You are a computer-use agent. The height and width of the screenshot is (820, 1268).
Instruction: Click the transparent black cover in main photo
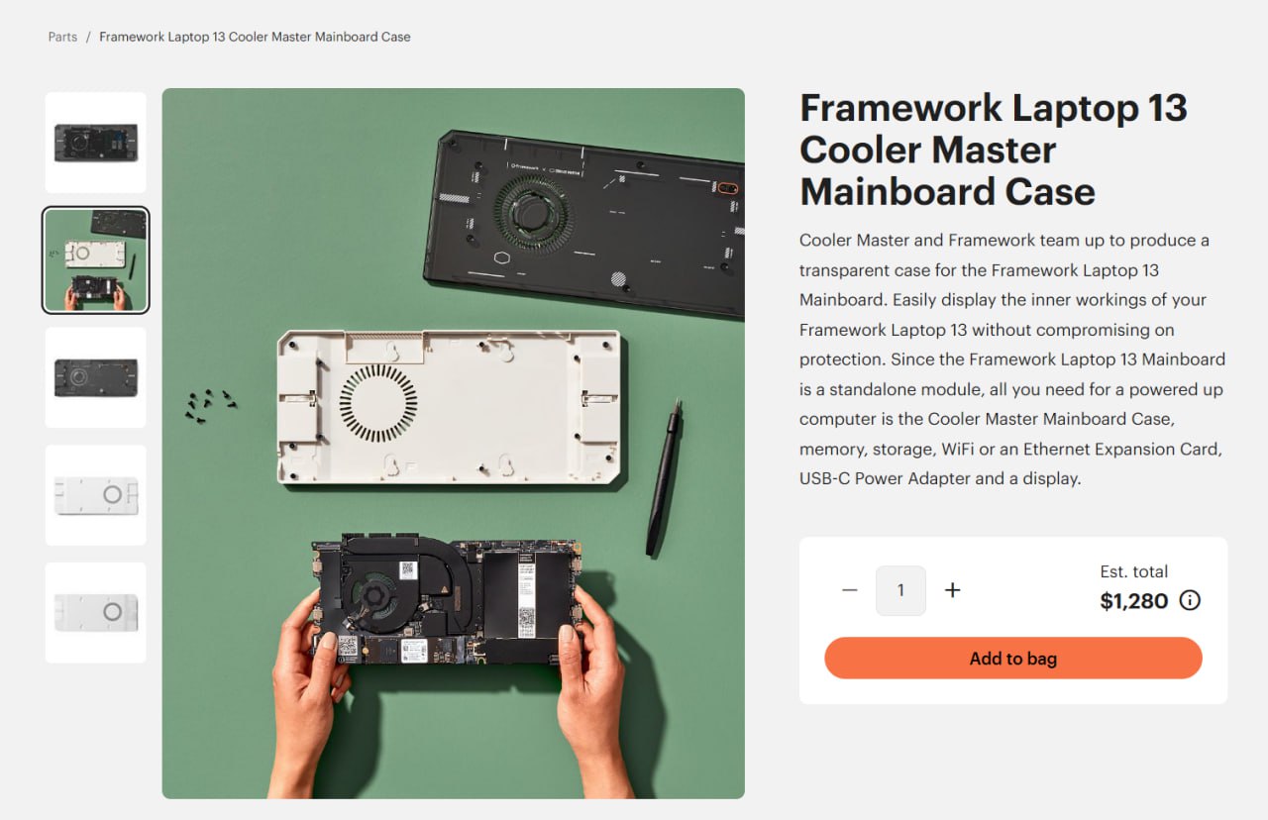coord(586,223)
